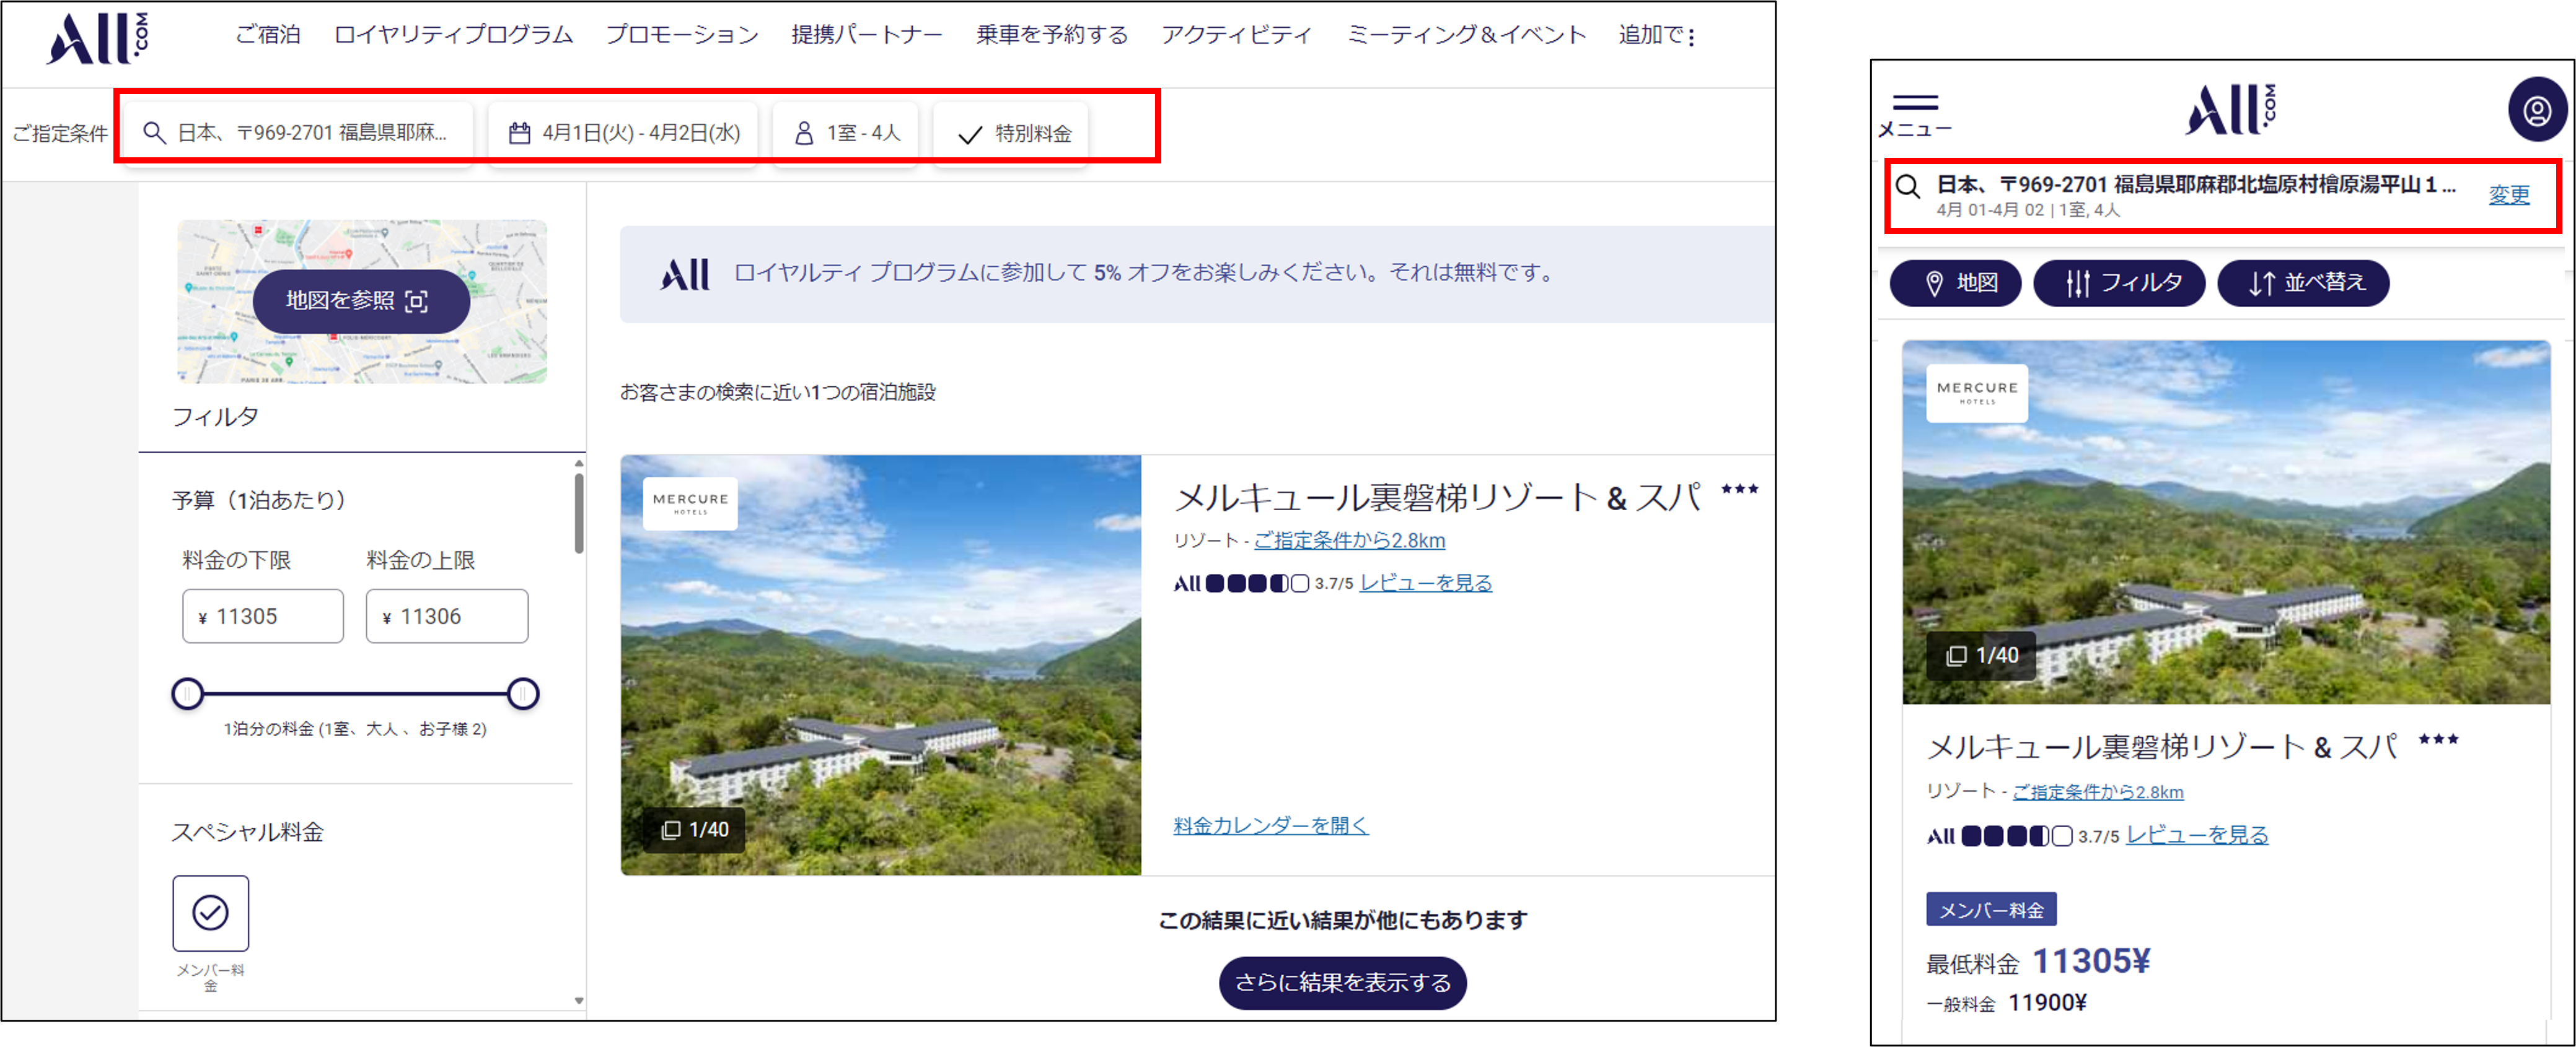Screen dimensions: 2576x1047
Task: Click the destination field with 福島県耶麻
Action: coord(297,133)
